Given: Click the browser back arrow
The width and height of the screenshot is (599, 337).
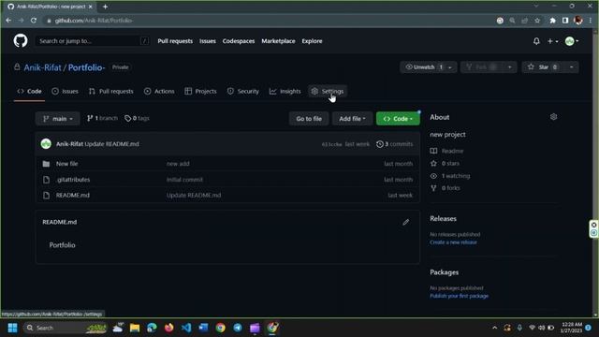Looking at the screenshot, I should click(x=8, y=21).
